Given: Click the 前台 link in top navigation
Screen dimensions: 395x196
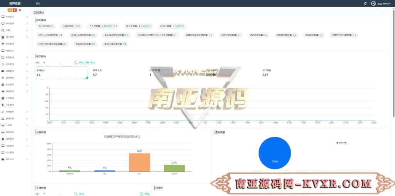Looking at the screenshot, I should point(38,3).
